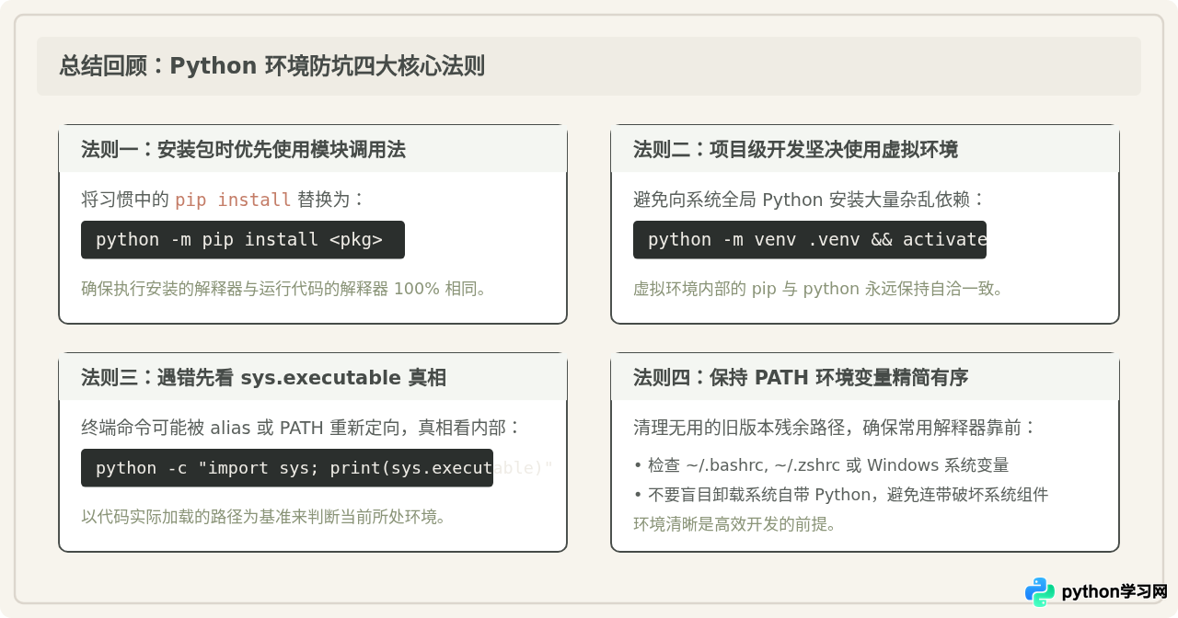Click inline code 'pip install'

[233, 200]
